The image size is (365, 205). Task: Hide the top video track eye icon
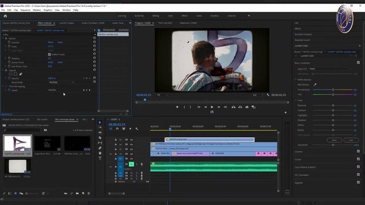[x=132, y=140]
